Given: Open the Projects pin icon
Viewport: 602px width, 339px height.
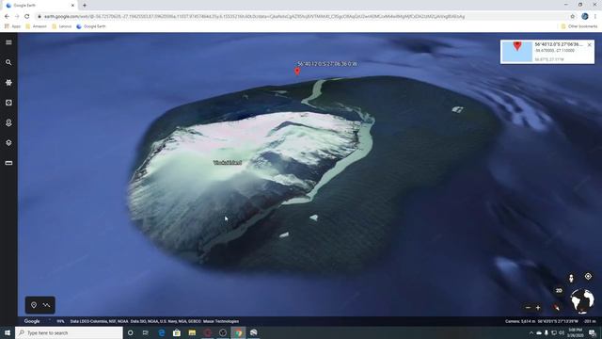Looking at the screenshot, I should point(8,122).
